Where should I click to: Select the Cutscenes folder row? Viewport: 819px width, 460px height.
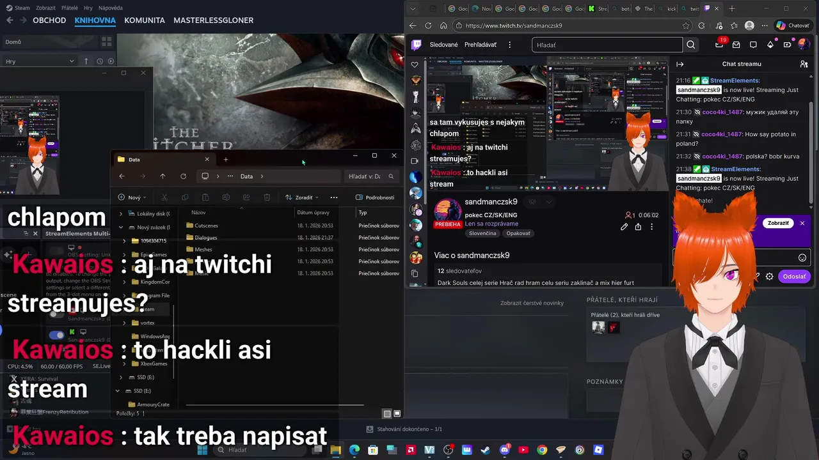click(x=292, y=226)
